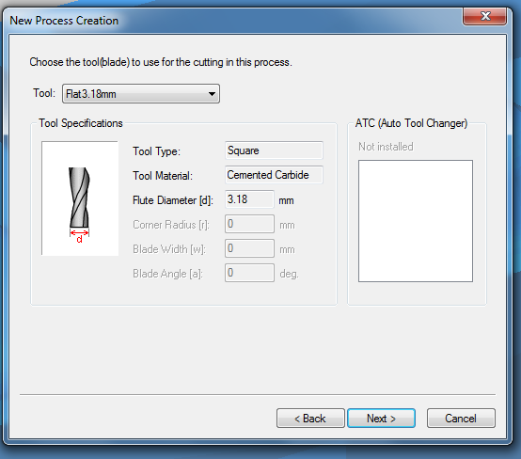Click the 'Not installed' ATC status text
This screenshot has height=459, width=521.
click(386, 147)
